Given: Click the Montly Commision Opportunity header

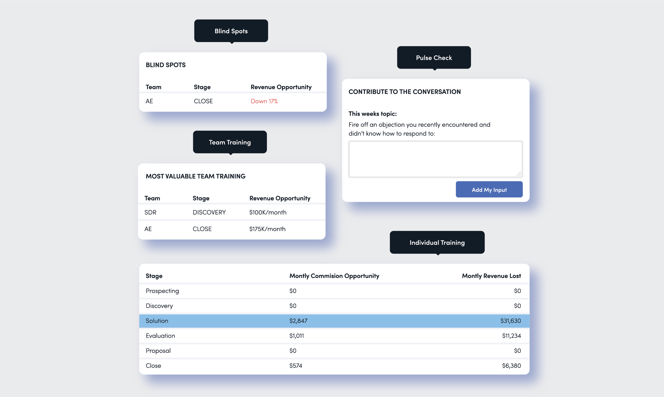Looking at the screenshot, I should (x=334, y=276).
